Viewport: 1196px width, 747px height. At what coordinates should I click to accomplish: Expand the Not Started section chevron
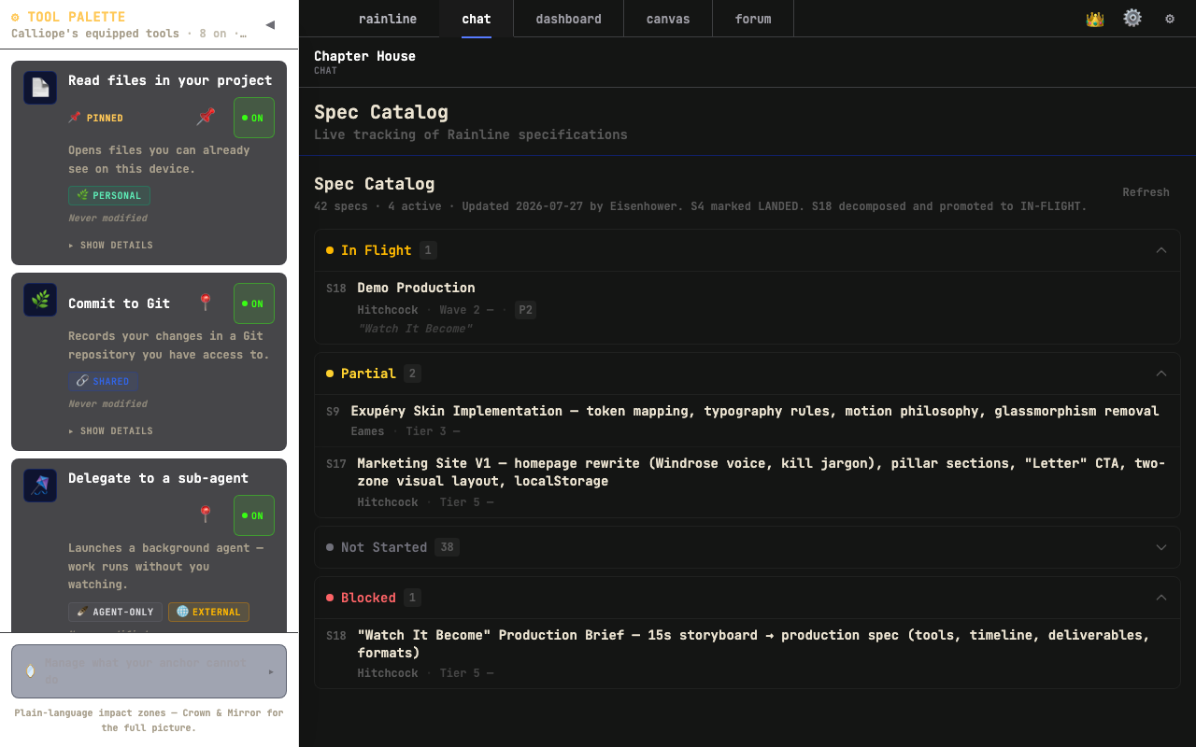pyautogui.click(x=1161, y=547)
